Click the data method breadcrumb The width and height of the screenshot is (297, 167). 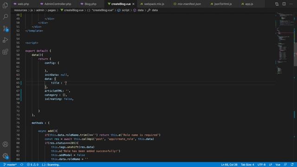tap(138, 10)
